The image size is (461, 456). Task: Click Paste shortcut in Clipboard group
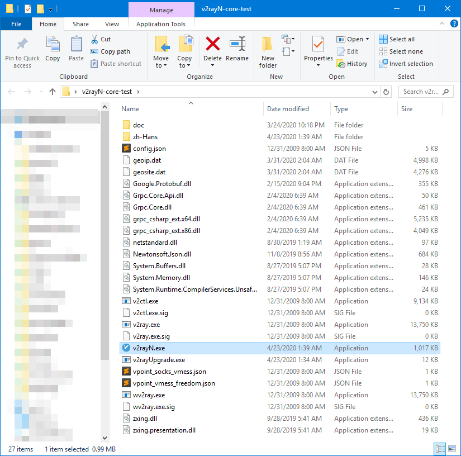pyautogui.click(x=116, y=64)
